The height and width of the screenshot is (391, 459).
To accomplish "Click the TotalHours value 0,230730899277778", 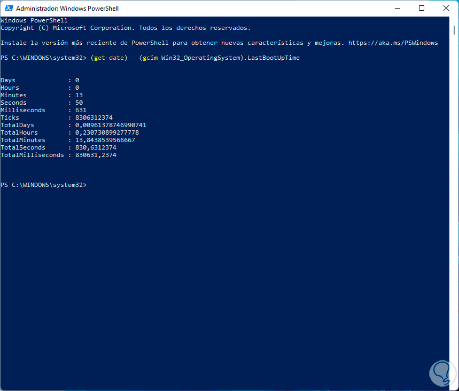I will 107,132.
